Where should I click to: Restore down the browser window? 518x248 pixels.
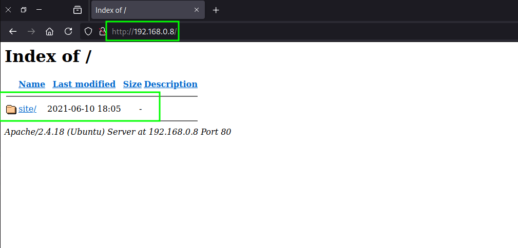click(24, 10)
